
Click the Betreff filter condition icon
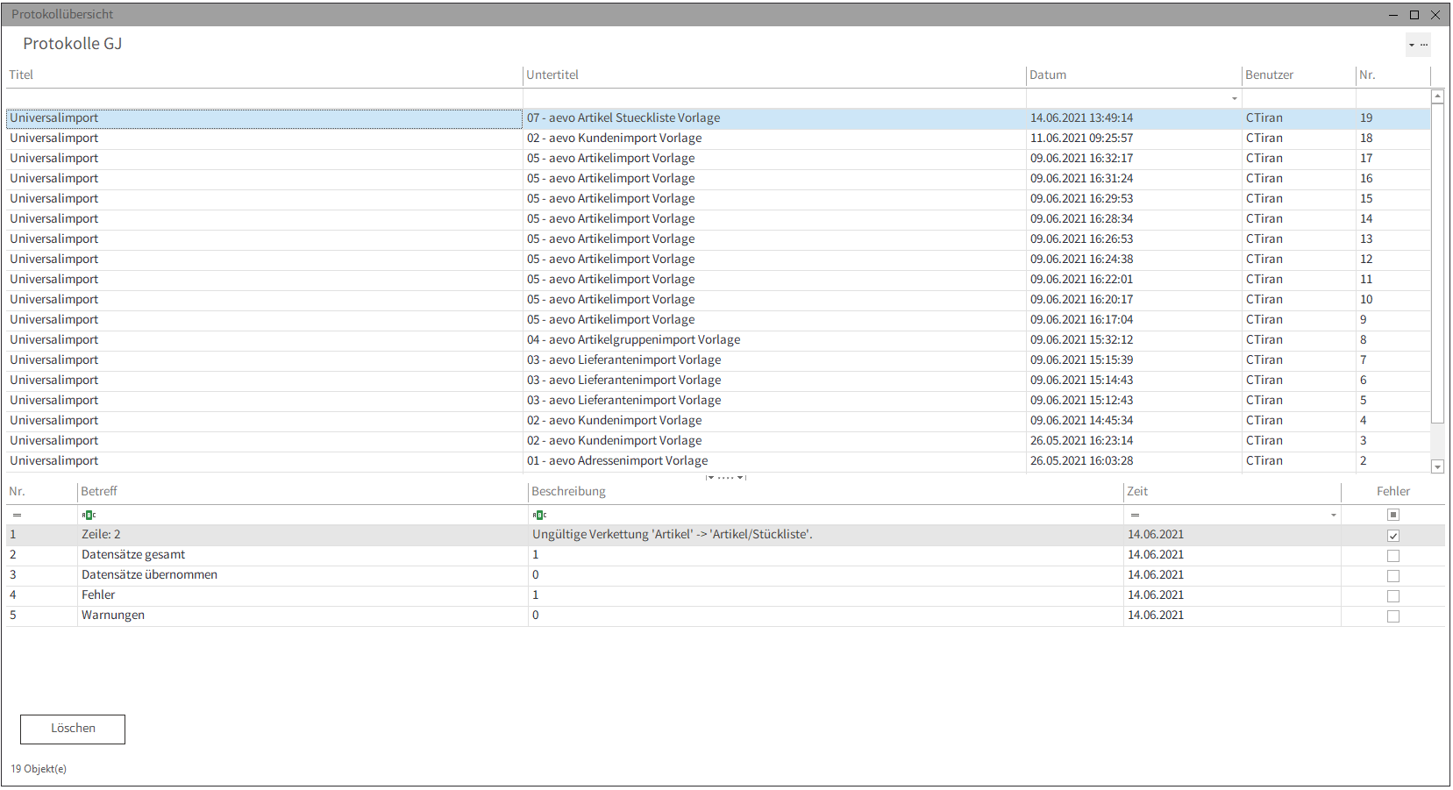(x=89, y=515)
